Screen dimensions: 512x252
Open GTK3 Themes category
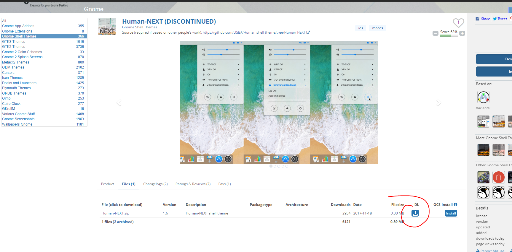tap(14, 42)
